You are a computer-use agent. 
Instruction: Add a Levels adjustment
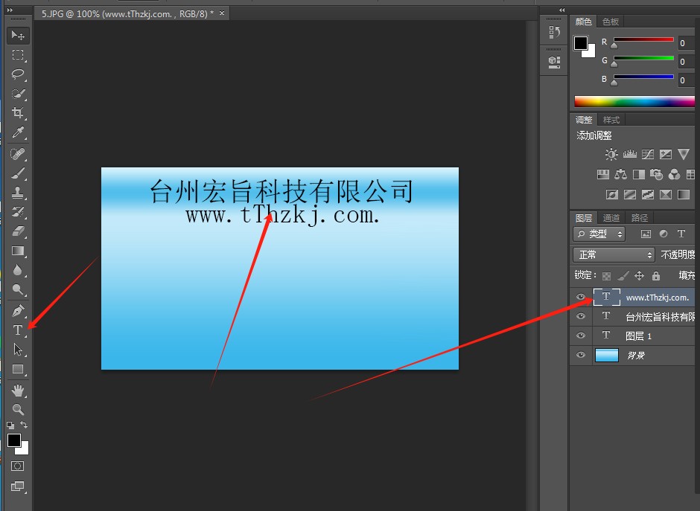click(x=630, y=154)
